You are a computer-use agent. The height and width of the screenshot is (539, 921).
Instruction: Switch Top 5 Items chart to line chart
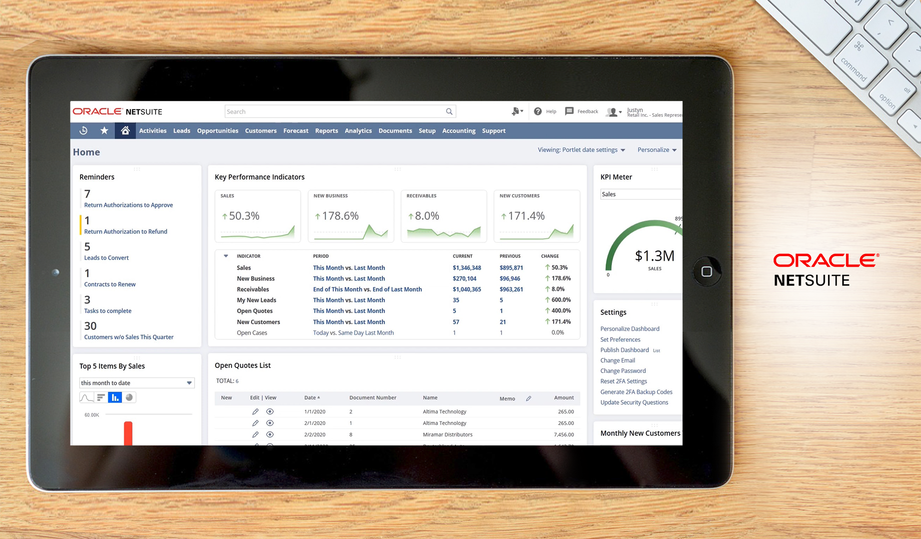click(86, 397)
